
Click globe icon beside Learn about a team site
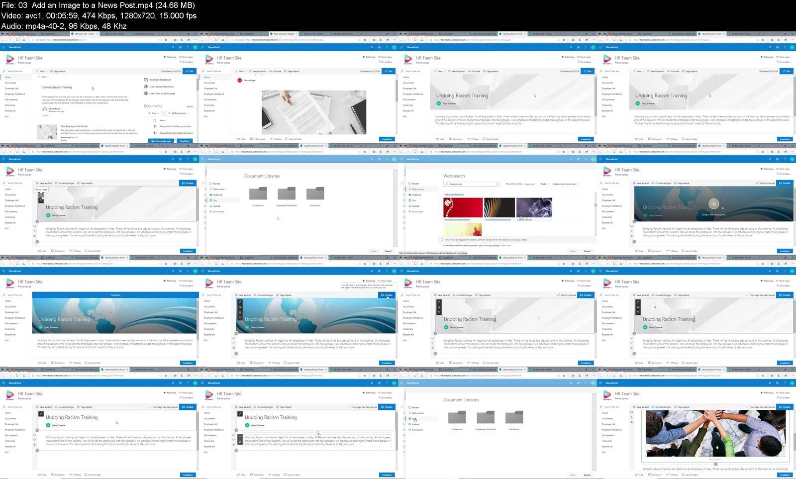click(x=146, y=87)
